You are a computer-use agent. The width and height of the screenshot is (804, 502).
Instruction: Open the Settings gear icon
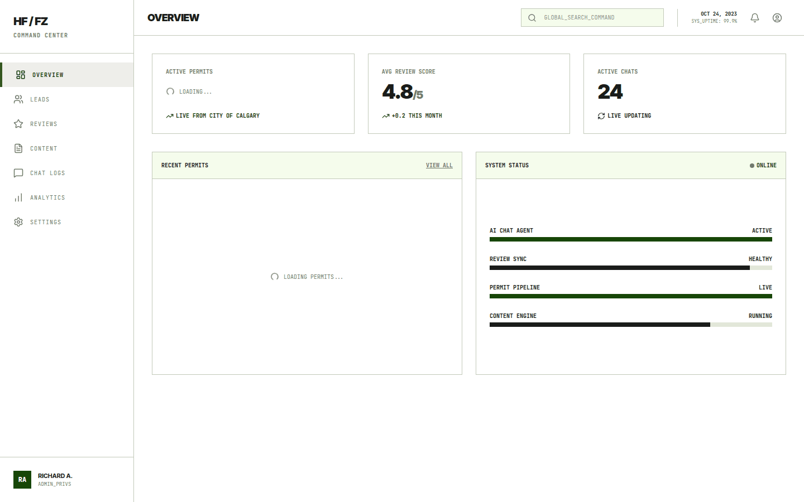click(x=18, y=221)
